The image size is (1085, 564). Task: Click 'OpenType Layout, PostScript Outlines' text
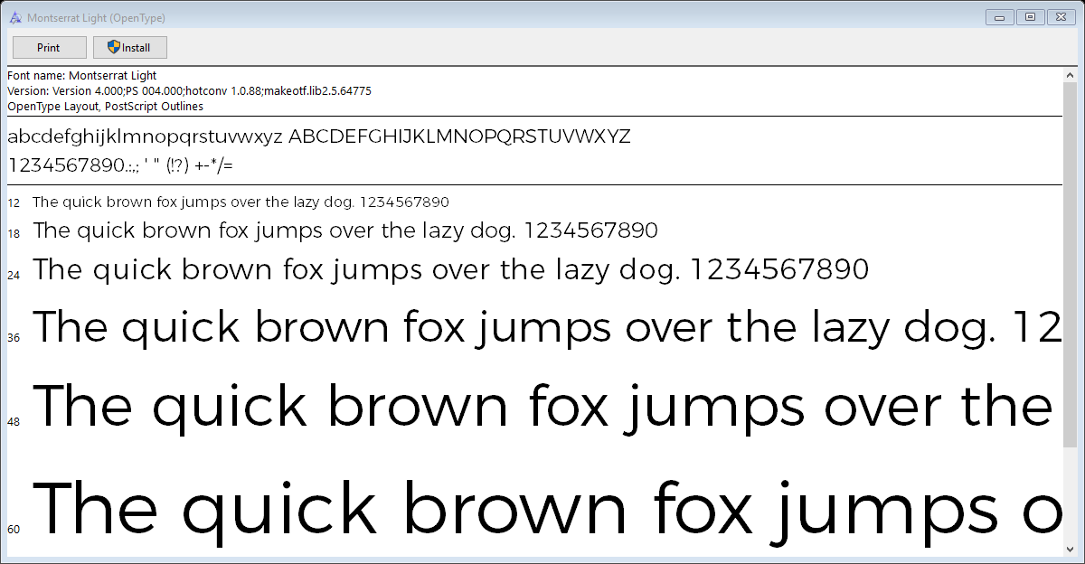point(105,107)
